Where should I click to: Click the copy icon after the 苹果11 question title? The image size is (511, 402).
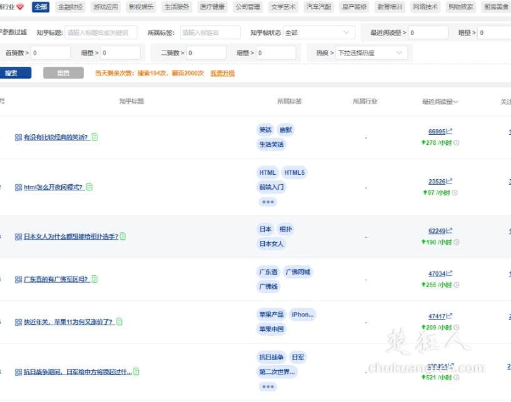pyautogui.click(x=120, y=322)
